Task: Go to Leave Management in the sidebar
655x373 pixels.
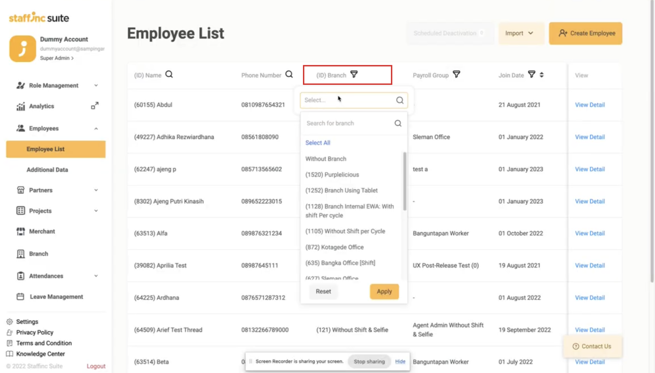Action: (x=56, y=297)
